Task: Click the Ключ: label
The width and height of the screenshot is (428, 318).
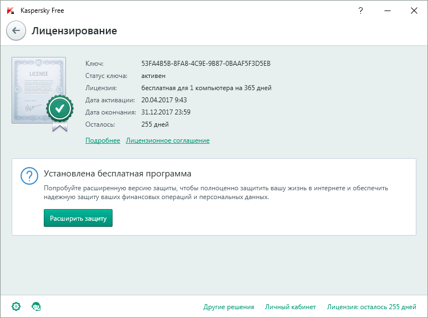Action: tap(94, 64)
